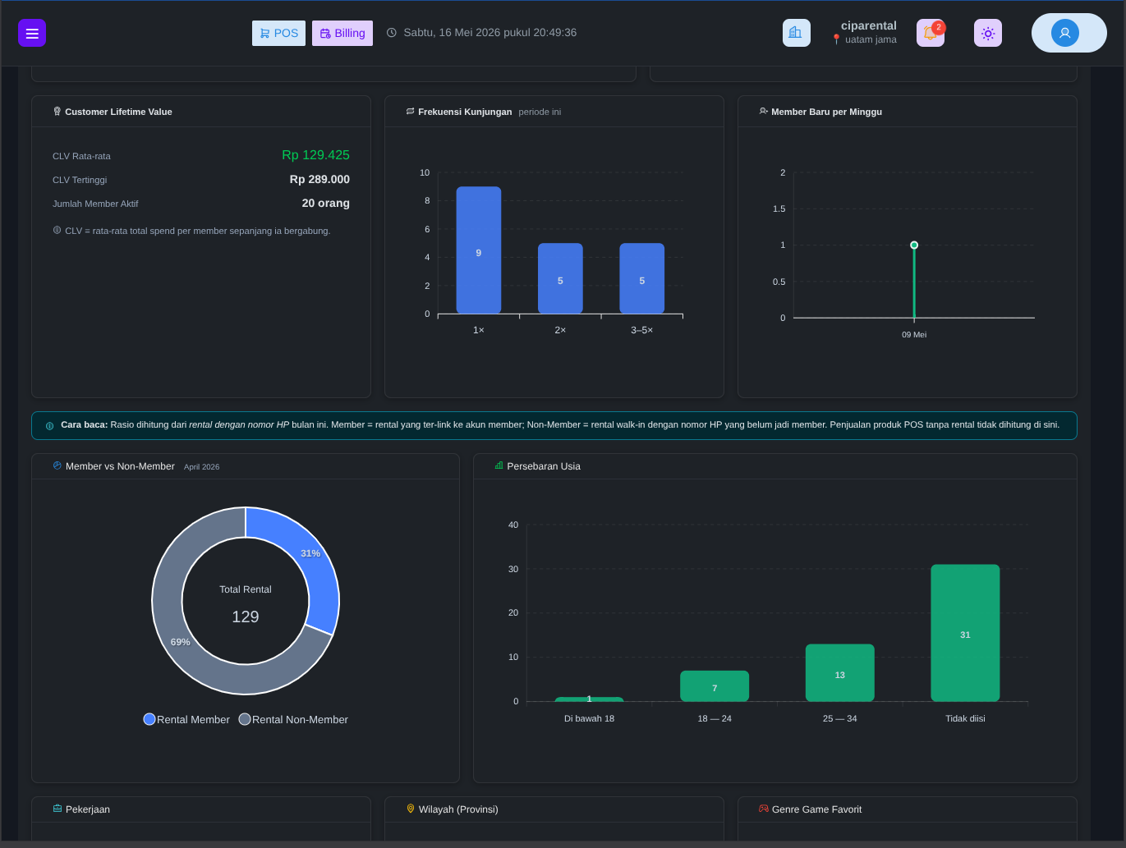The height and width of the screenshot is (848, 1126).
Task: Click the periode ini label
Action: pos(540,112)
